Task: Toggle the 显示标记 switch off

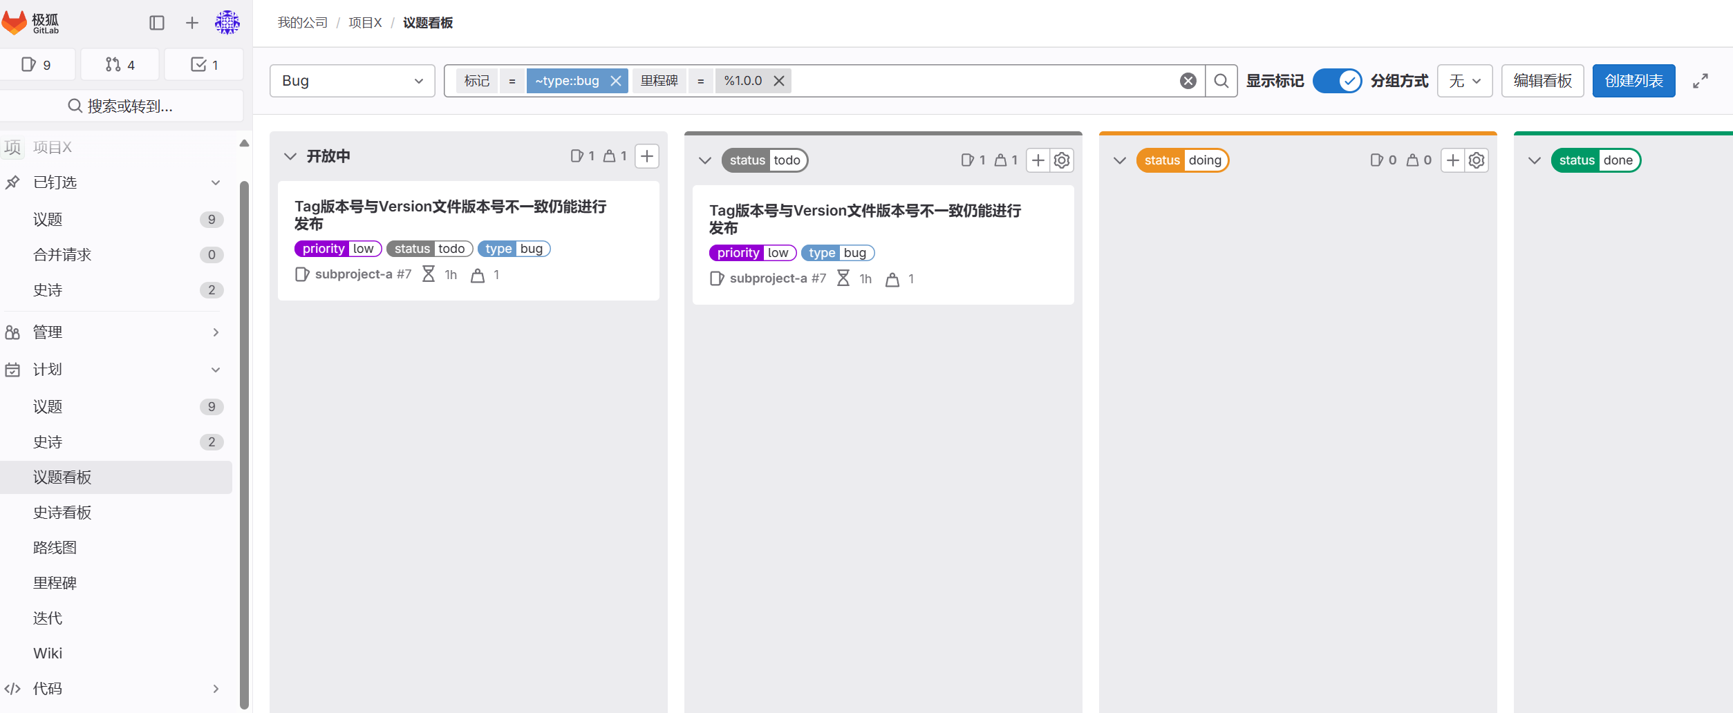Action: (1336, 81)
